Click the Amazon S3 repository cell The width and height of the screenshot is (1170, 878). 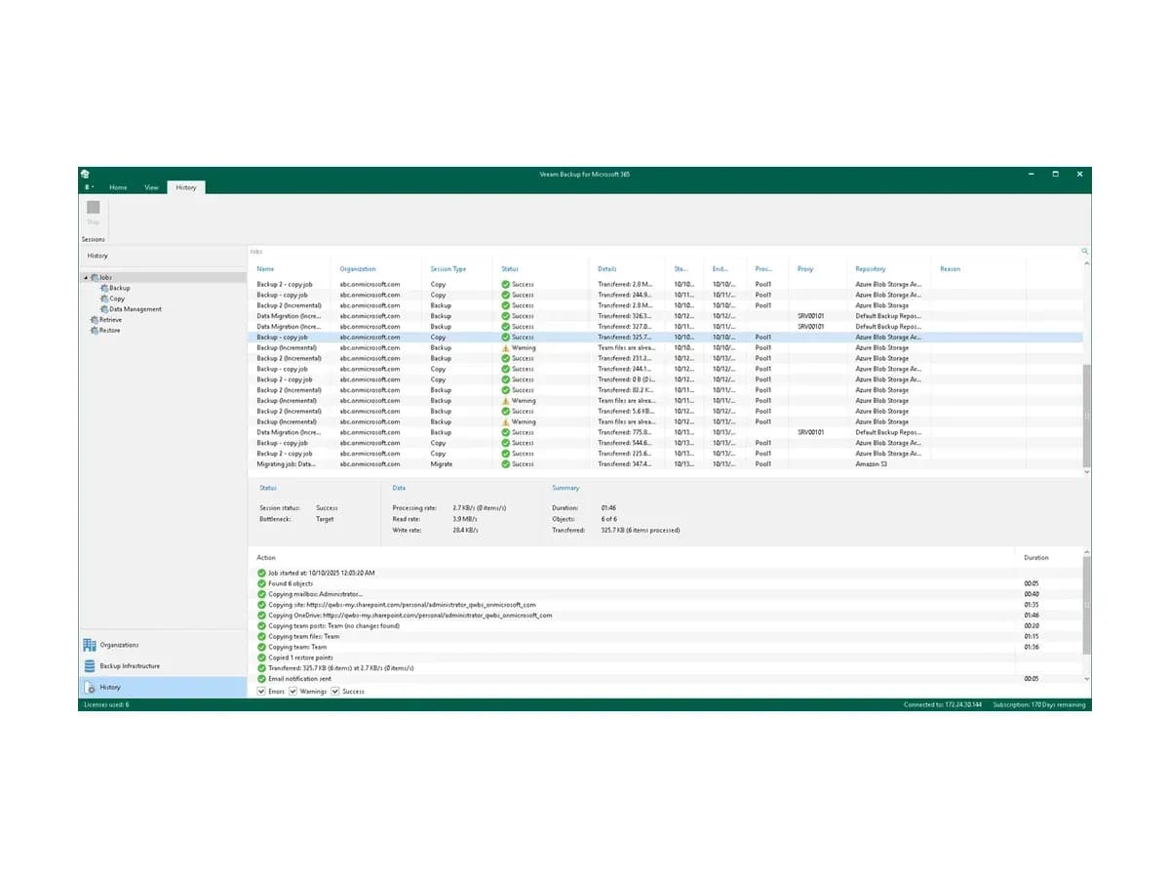tap(872, 464)
